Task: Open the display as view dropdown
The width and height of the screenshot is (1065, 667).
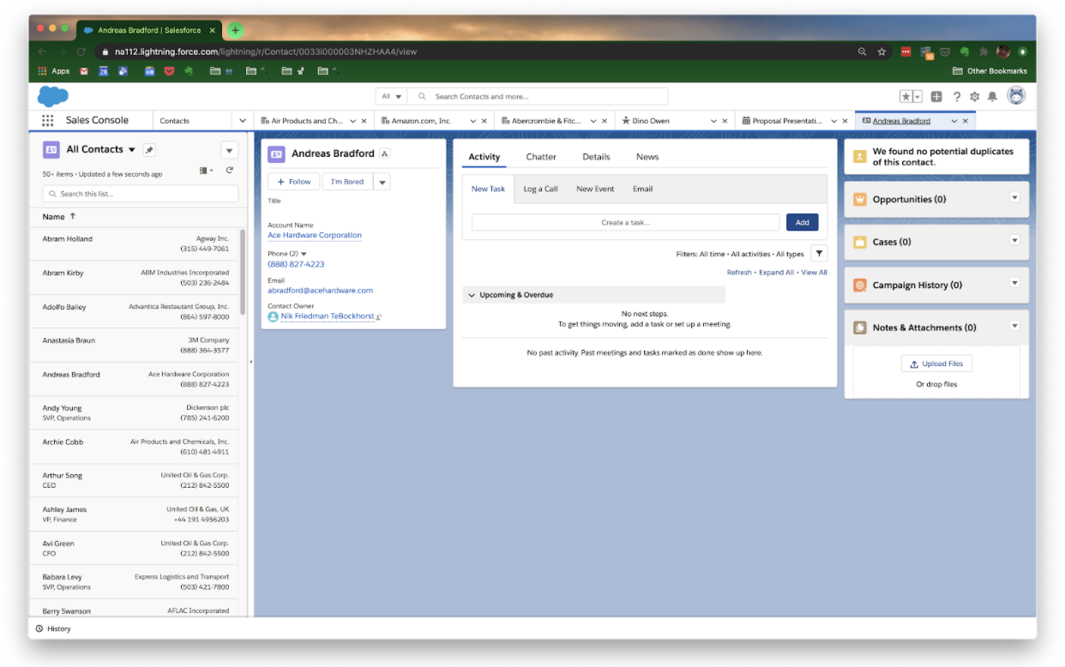Action: pos(207,171)
